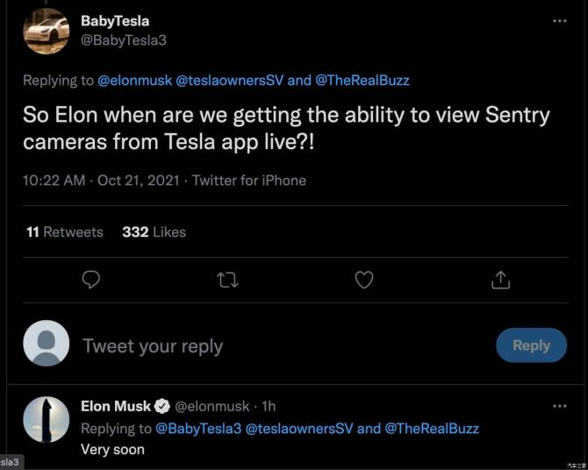Viewport: 588px width, 470px height.
Task: Click the 'Twitter for iPhone' source link
Action: [x=249, y=181]
